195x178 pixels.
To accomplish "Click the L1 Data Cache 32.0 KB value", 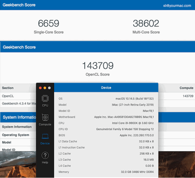I will 146,141.
